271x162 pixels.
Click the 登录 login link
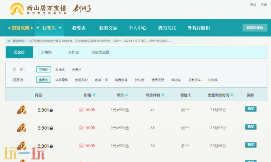[x=253, y=5]
